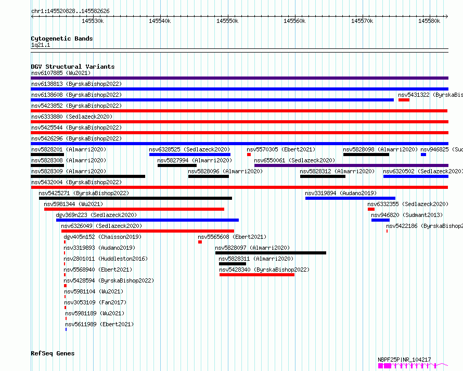
Task: Click nsv5428340 (ByrskaBishop2022) label
Action: (x=264, y=270)
